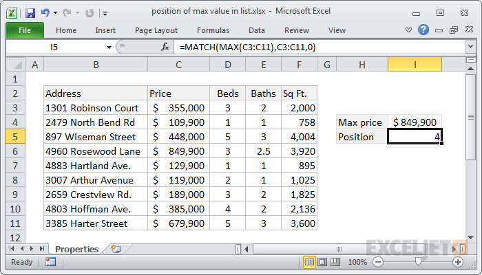Screen dimensions: 482x275
Task: Go to previous sheet navigation arrow
Action: coord(22,249)
